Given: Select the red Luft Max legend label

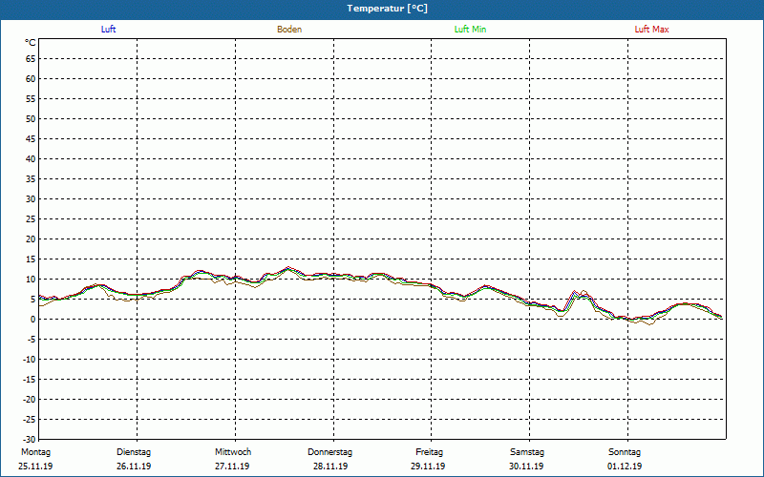Looking at the screenshot, I should point(651,30).
